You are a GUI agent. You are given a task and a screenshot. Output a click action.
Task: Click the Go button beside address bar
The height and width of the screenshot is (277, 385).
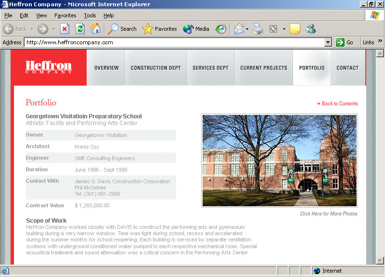[x=345, y=42]
